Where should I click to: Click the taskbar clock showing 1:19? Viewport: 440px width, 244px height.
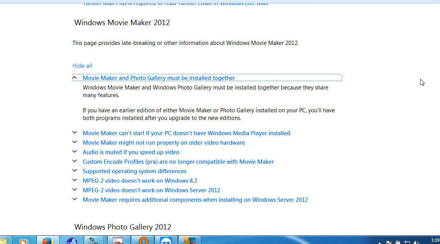coord(435,240)
